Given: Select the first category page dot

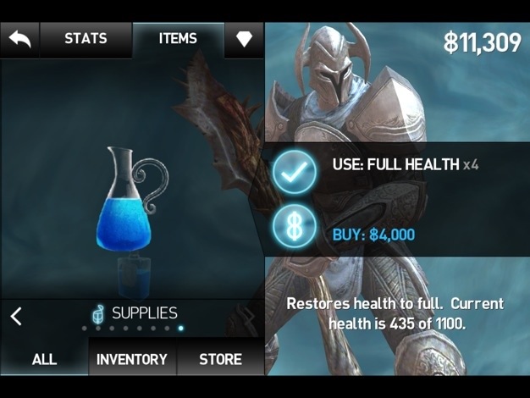Looking at the screenshot, I should point(84,328).
